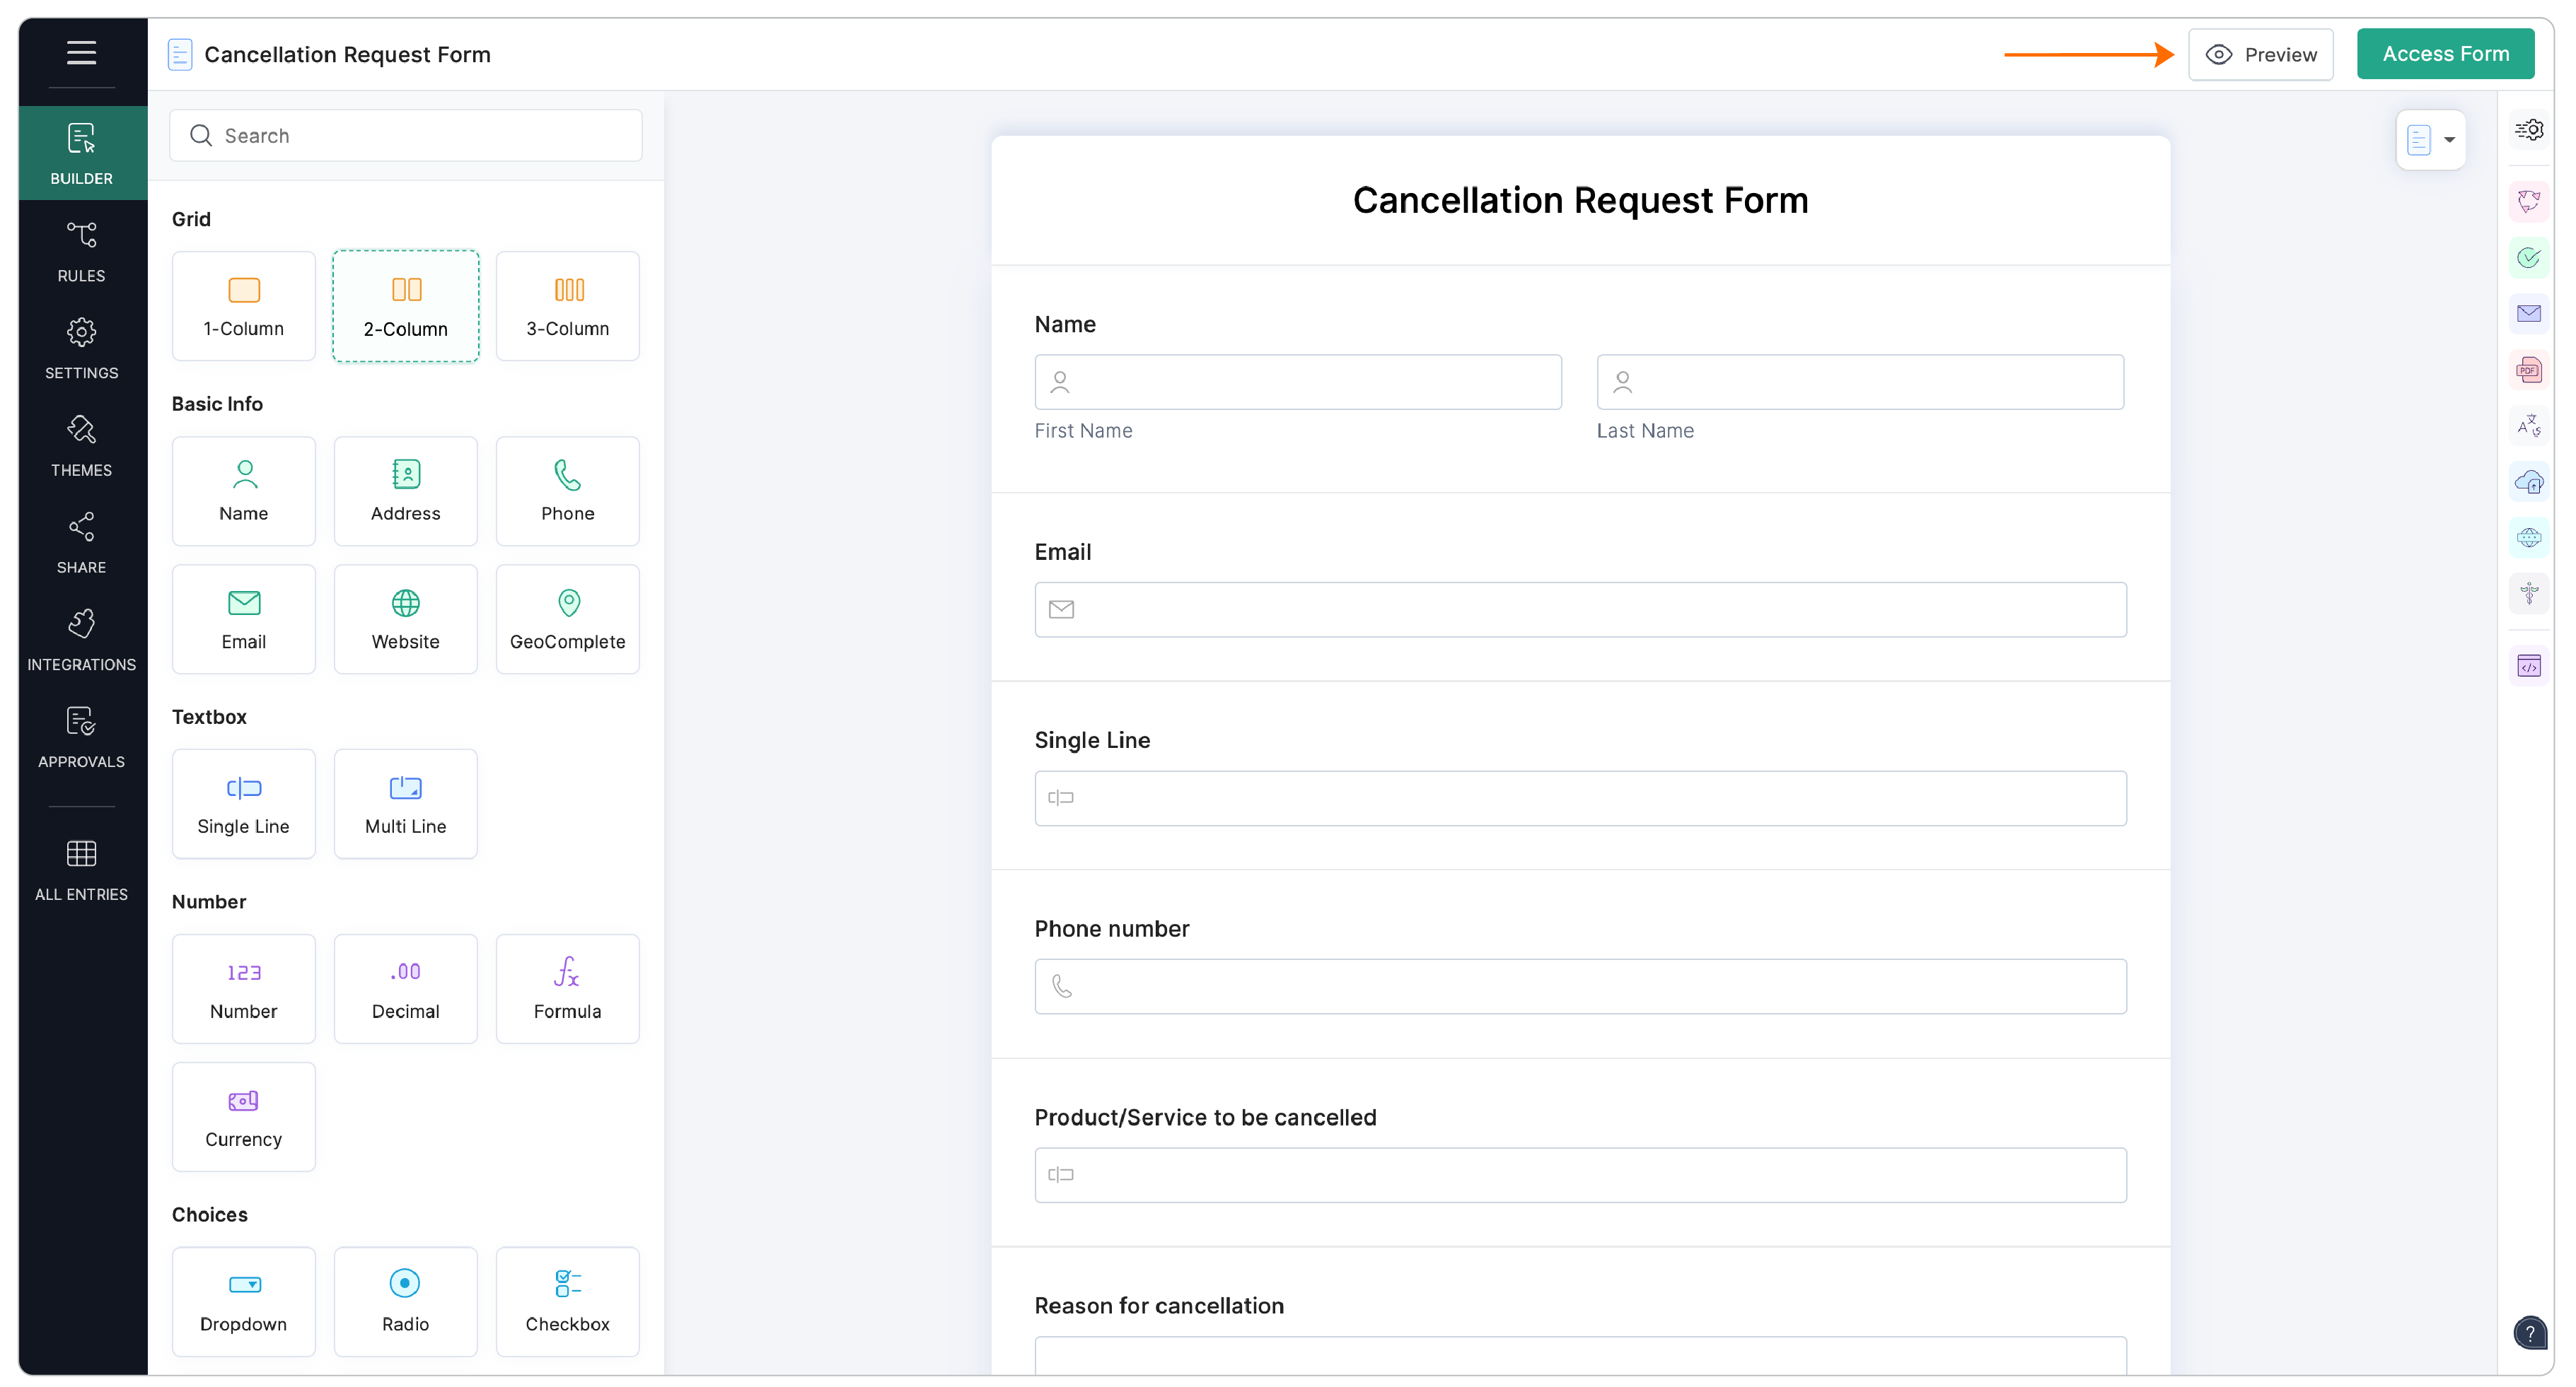
Task: Switch to the Themes section
Action: pyautogui.click(x=81, y=445)
